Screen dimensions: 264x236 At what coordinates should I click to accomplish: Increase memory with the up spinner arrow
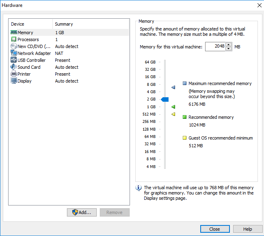pos(229,45)
